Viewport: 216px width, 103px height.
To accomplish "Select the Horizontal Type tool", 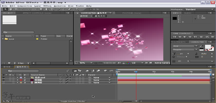I will 52,9.
